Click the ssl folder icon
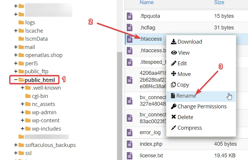Viewport: 248px width, 160px height. (21, 153)
